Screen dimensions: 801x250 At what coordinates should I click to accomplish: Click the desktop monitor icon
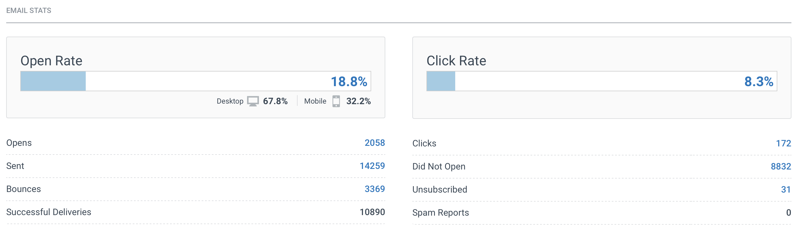coord(252,101)
